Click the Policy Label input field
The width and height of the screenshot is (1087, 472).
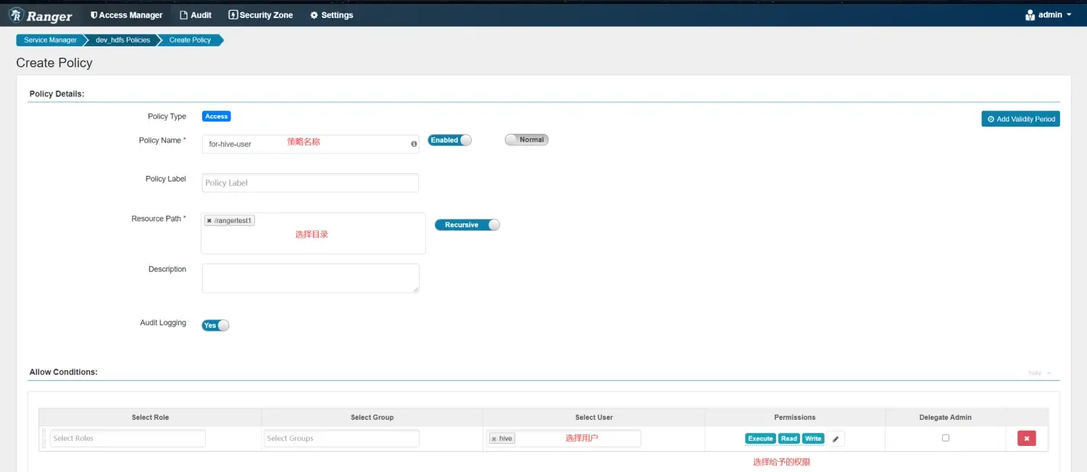click(x=310, y=183)
